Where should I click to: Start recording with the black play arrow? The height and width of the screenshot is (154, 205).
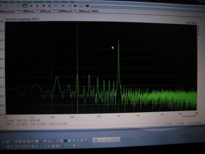pyautogui.click(x=31, y=6)
